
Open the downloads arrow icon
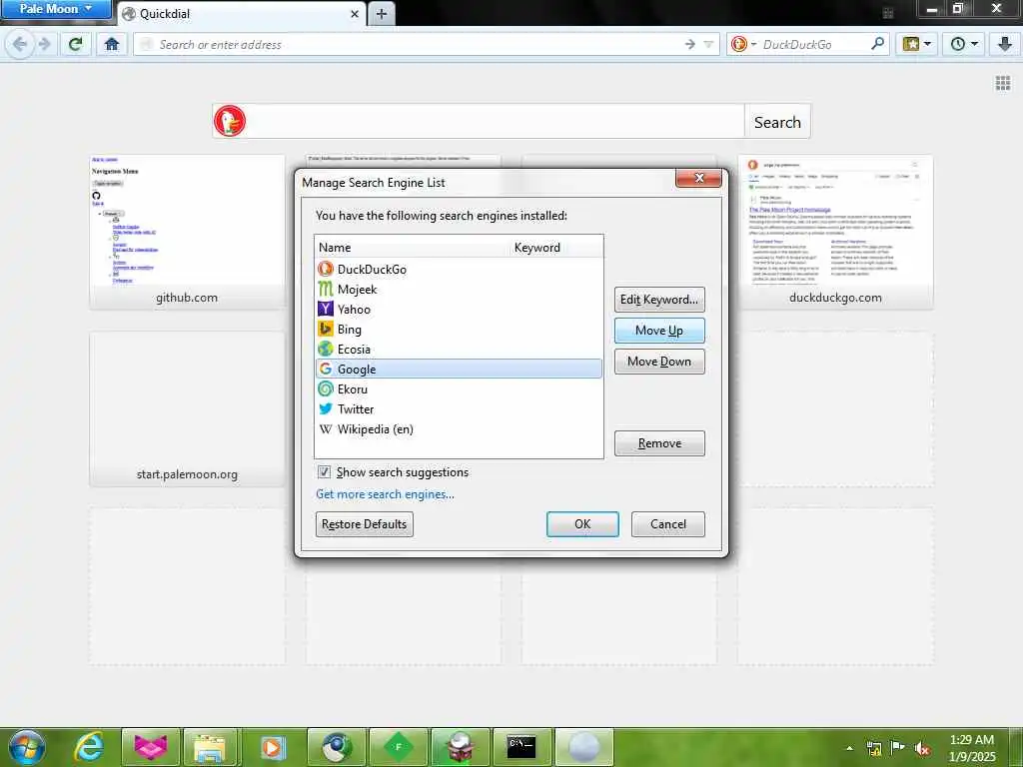pos(1005,44)
